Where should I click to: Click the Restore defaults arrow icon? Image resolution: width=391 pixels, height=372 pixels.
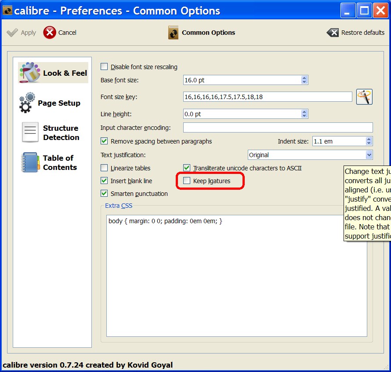pos(333,33)
